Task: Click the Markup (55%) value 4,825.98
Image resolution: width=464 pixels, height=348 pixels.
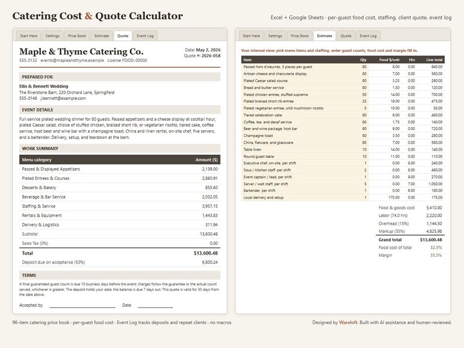Action: tap(434, 231)
